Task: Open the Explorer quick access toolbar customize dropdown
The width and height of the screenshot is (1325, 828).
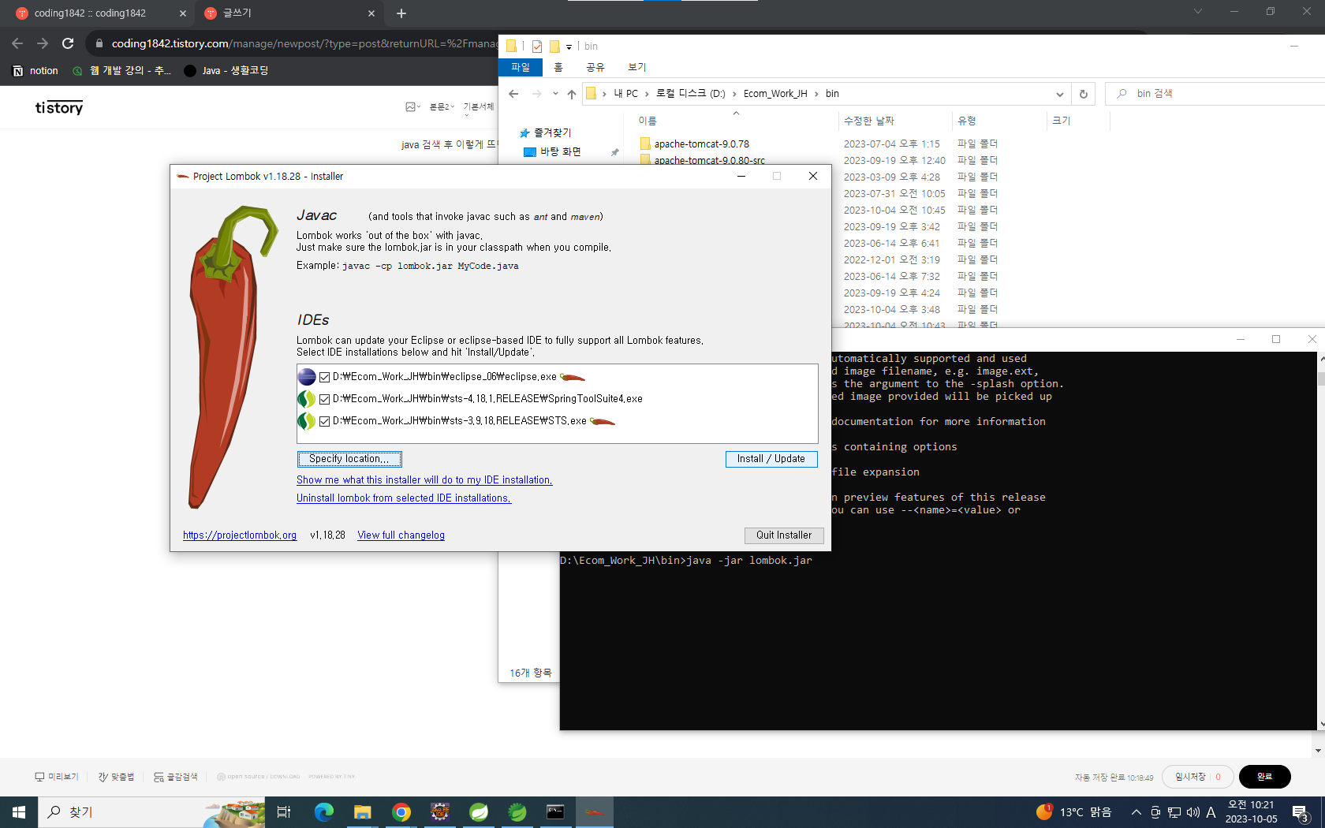Action: (569, 47)
